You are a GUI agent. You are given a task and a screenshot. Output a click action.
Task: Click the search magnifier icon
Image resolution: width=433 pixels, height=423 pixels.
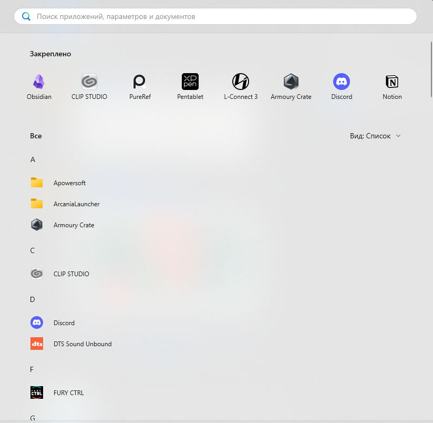click(26, 16)
